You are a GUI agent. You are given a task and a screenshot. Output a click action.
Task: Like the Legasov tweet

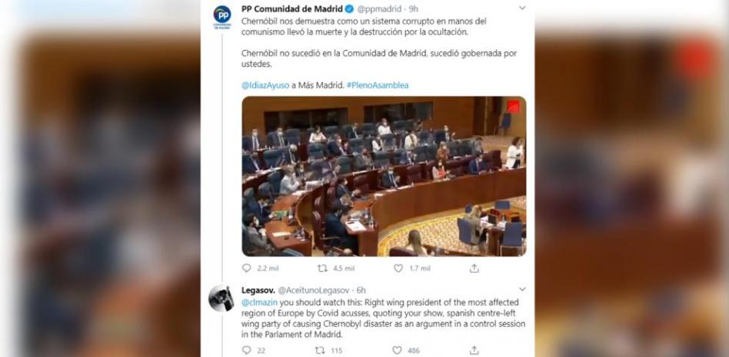pos(397,351)
